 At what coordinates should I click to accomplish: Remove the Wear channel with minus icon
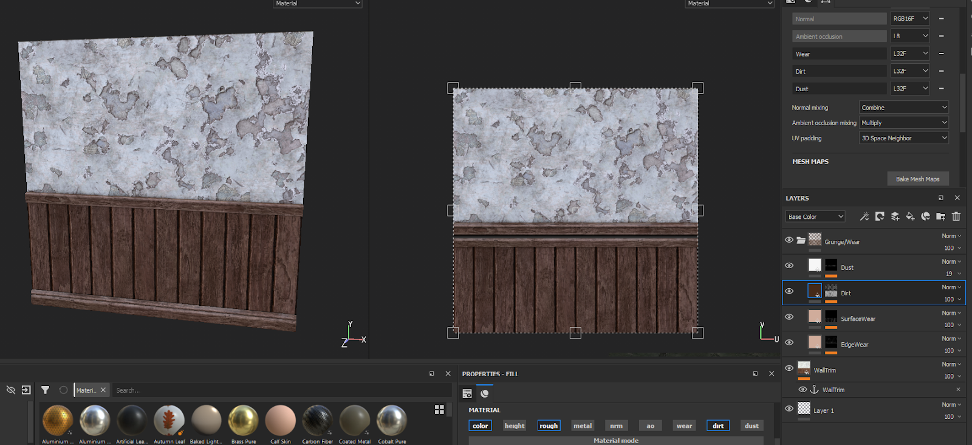[x=941, y=53]
